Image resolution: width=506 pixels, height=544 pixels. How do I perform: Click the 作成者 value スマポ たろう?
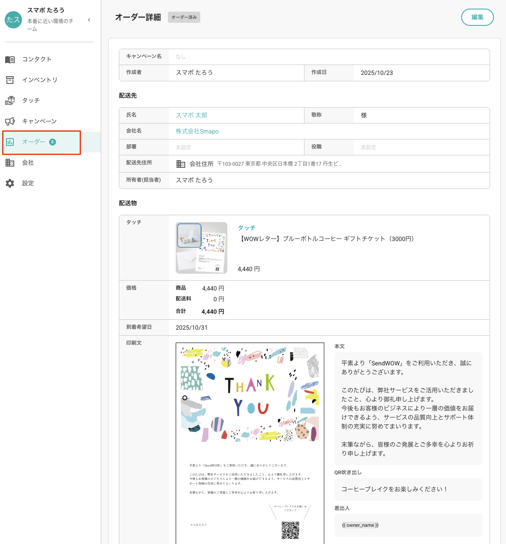pos(194,73)
